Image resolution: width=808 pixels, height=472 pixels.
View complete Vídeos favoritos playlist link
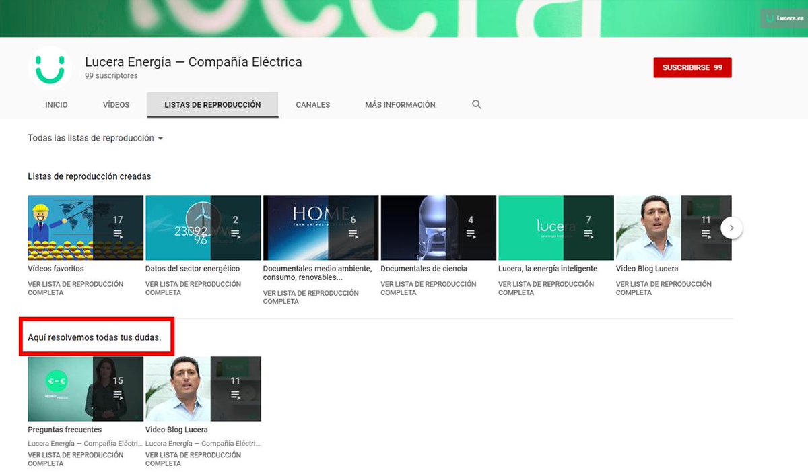75,288
